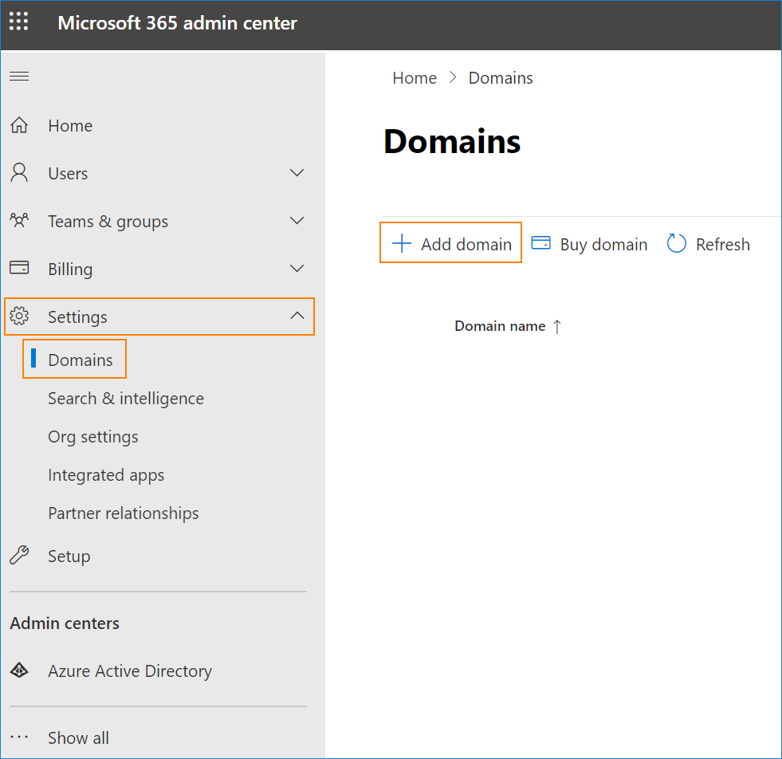Go to Home via breadcrumb link
The height and width of the screenshot is (759, 782).
point(415,78)
